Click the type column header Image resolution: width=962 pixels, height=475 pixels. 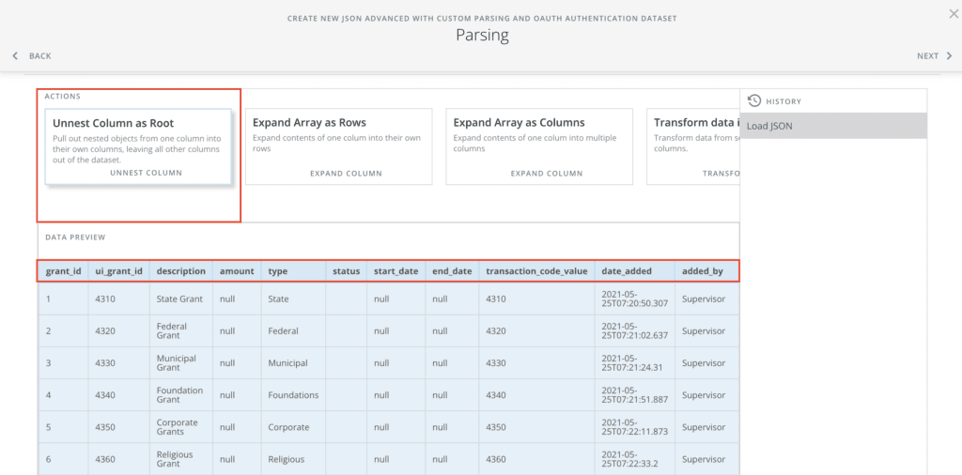coord(293,271)
